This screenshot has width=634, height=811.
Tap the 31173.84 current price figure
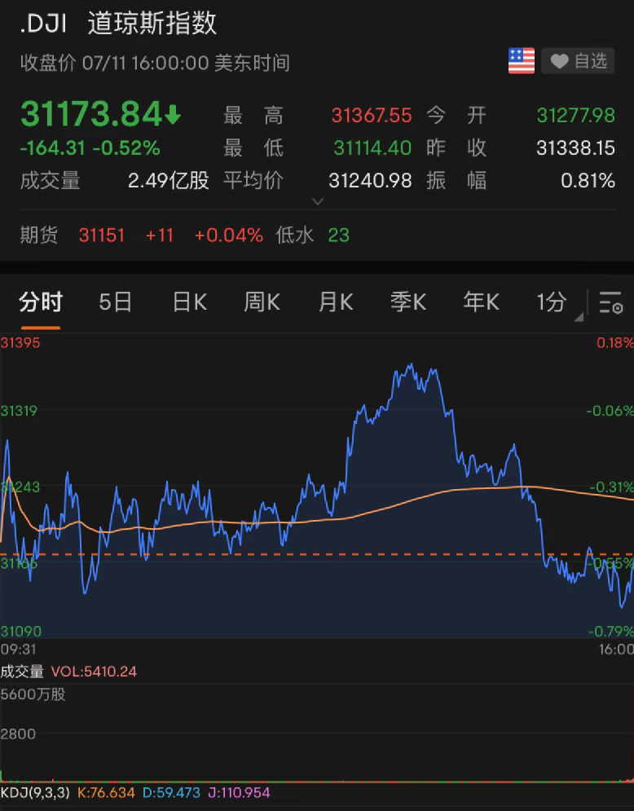point(91,115)
